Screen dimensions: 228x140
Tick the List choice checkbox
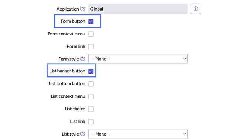(91, 109)
